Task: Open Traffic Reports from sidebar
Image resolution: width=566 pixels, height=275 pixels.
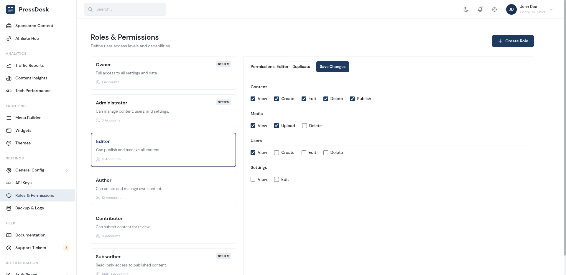Action: point(29,65)
